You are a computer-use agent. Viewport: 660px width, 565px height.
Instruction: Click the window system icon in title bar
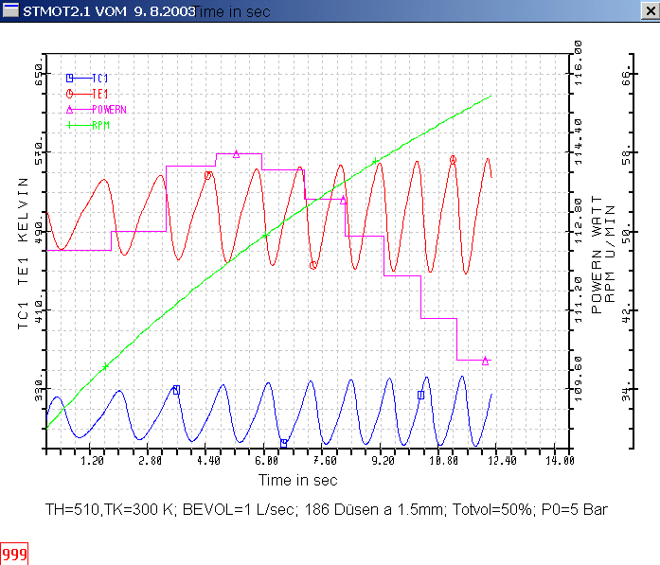[10, 10]
